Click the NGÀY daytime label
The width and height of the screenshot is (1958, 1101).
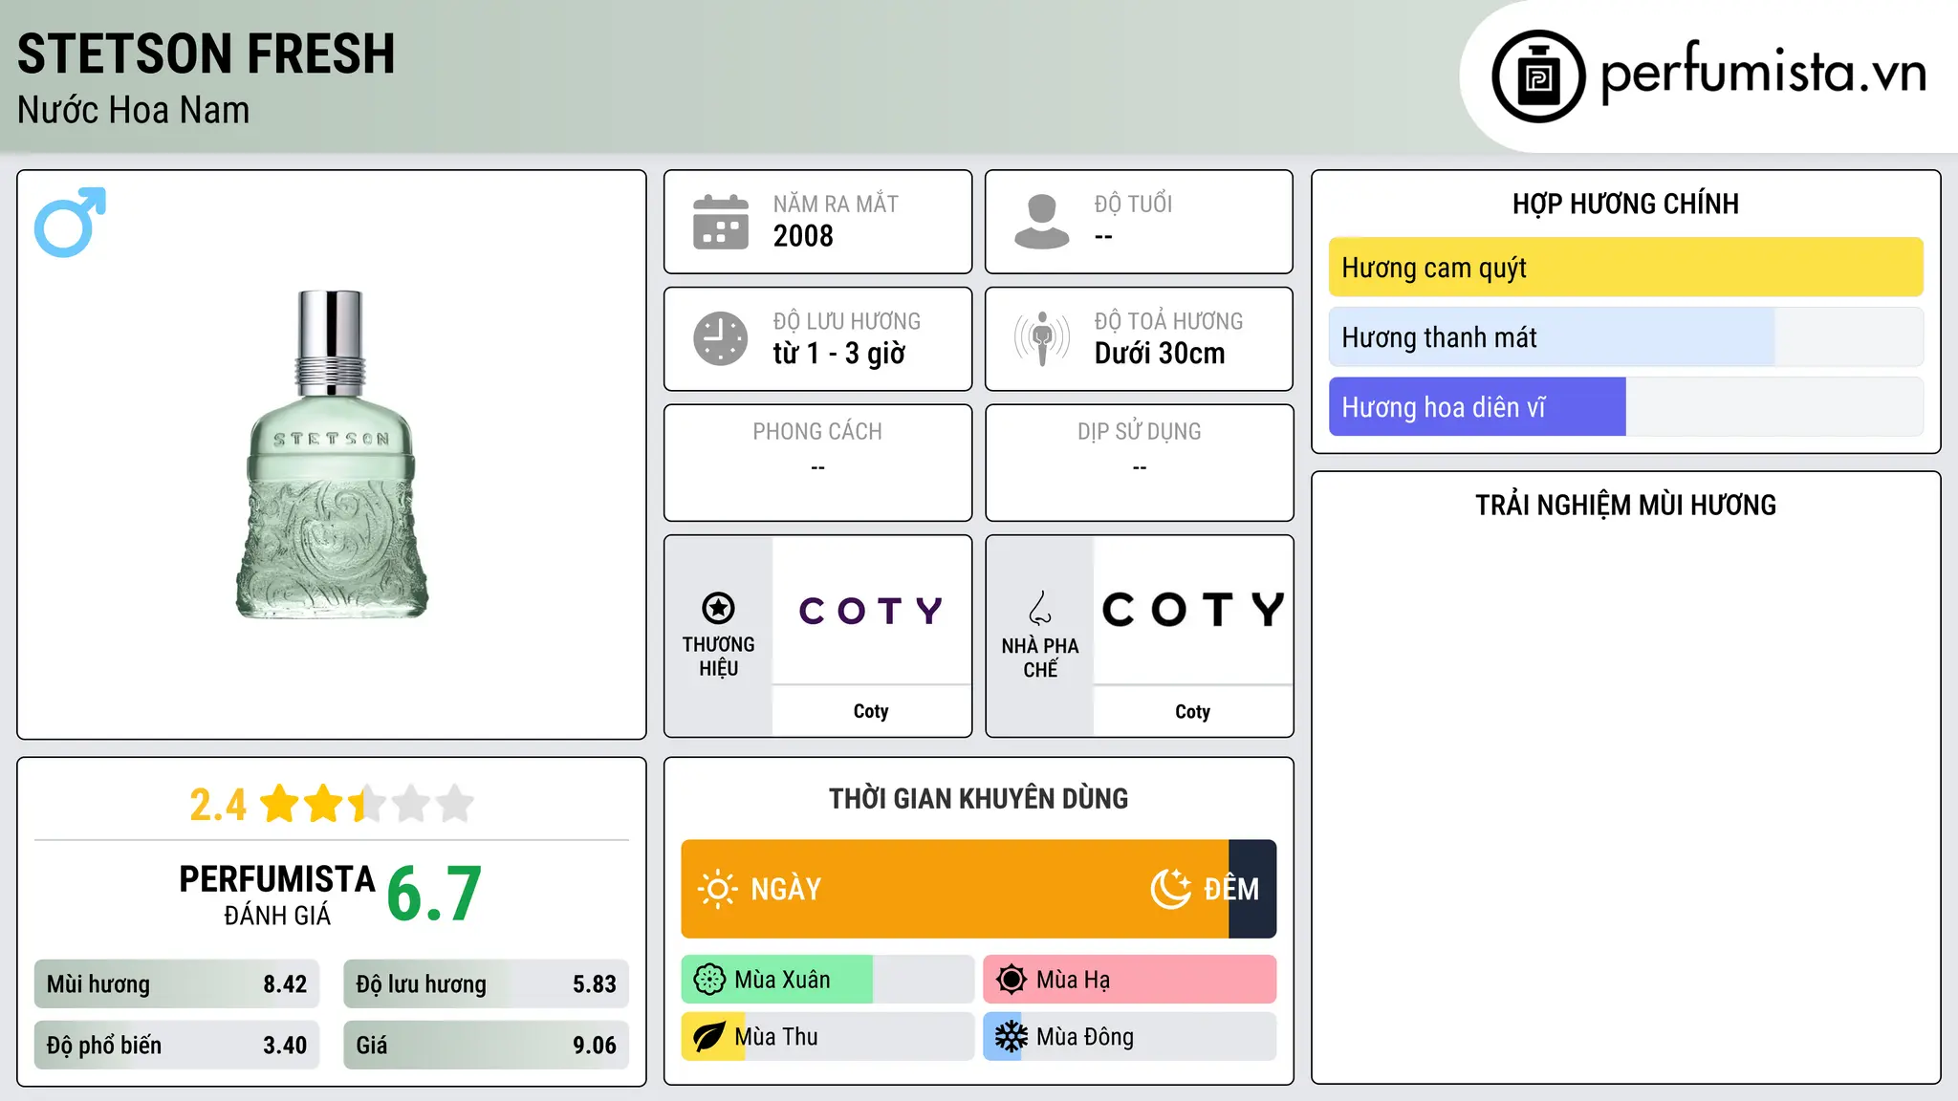(786, 890)
